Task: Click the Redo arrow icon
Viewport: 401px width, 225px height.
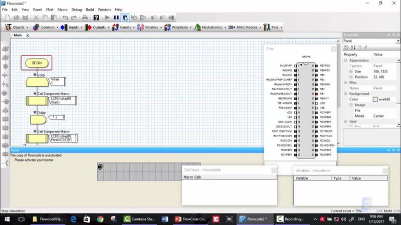Action: point(74,17)
